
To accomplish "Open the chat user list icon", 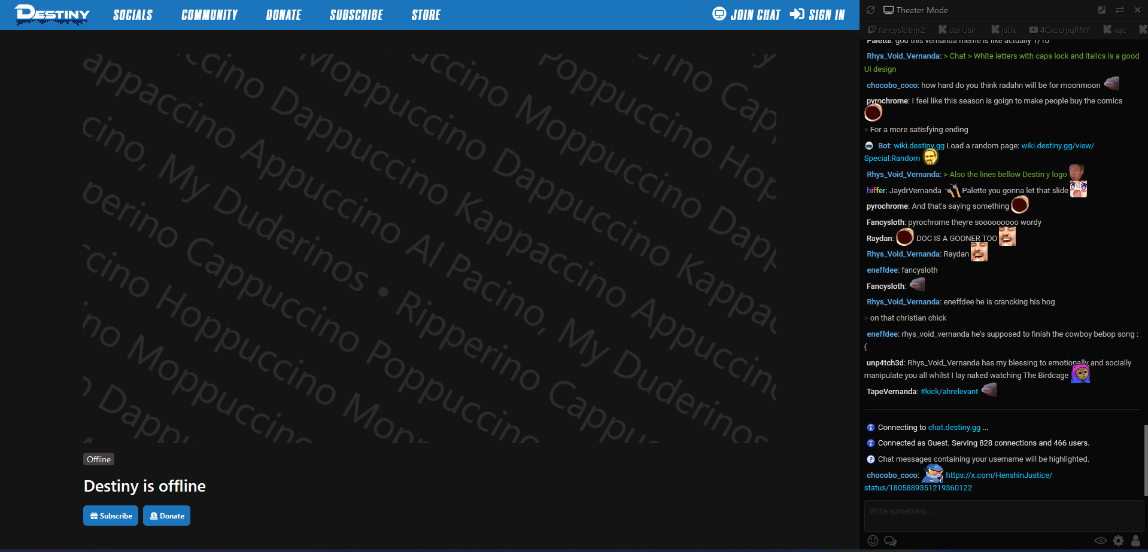I will 1135,541.
